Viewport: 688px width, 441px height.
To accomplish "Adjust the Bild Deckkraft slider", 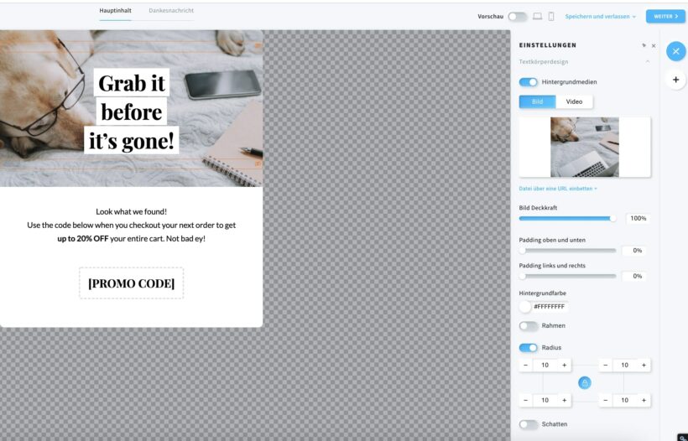I will coord(567,218).
